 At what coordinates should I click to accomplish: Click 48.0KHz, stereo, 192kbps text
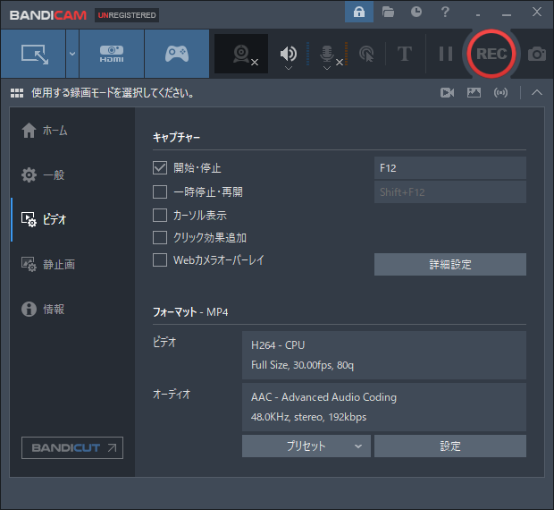[x=309, y=417]
